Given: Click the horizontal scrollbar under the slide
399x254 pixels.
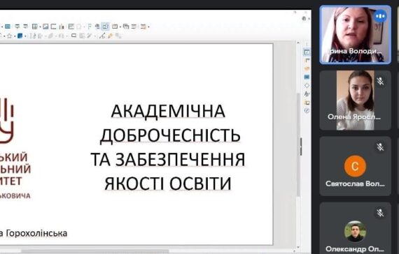Looking at the screenshot, I should tap(95, 251).
